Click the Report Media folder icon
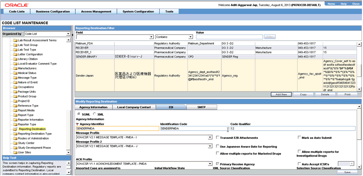The image size is (363, 176). click(15, 111)
